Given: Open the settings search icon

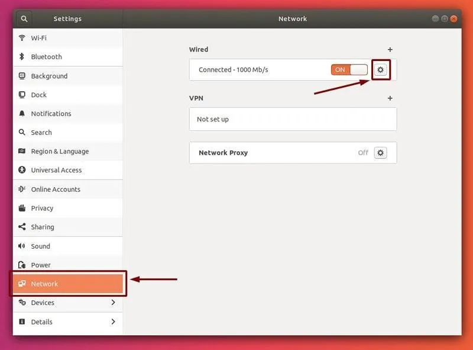Looking at the screenshot, I should [24, 18].
